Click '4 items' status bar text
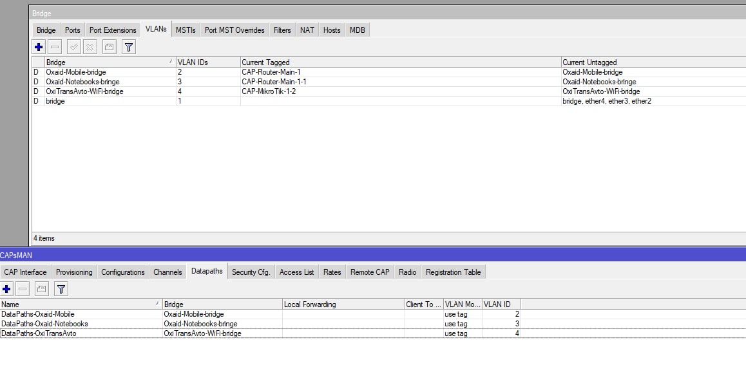 coord(44,238)
